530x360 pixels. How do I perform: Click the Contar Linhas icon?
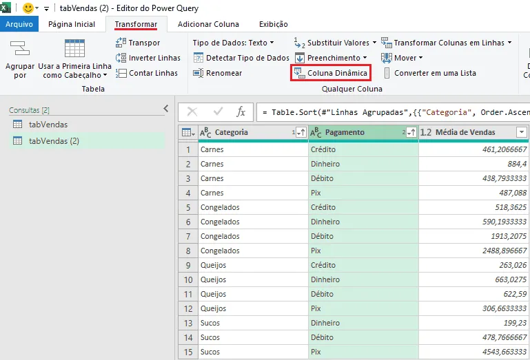[x=121, y=73]
